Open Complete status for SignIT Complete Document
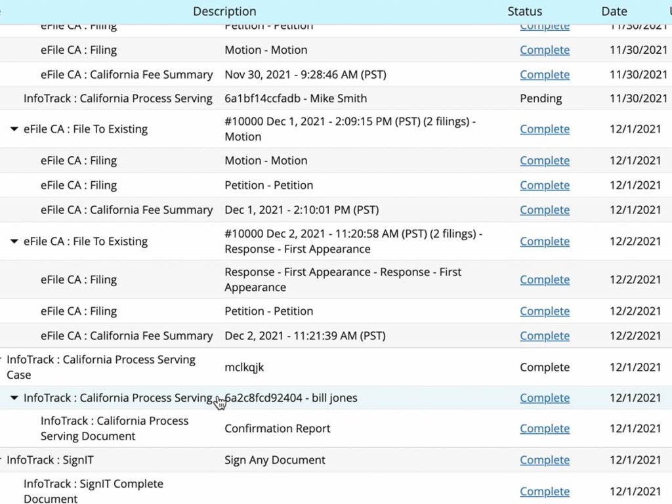672x504 pixels. (545, 491)
